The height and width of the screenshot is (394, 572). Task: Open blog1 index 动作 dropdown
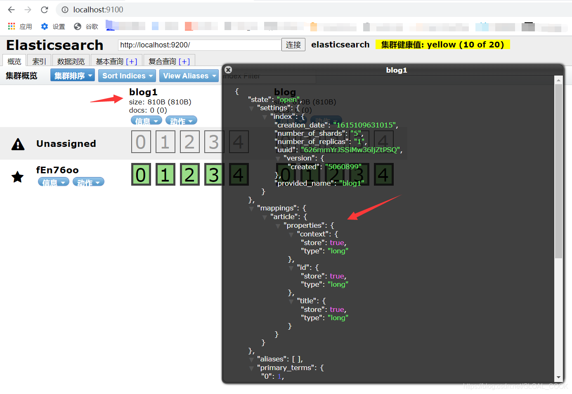[181, 121]
